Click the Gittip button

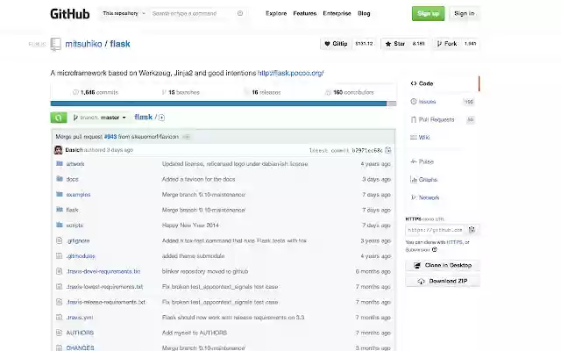click(336, 44)
